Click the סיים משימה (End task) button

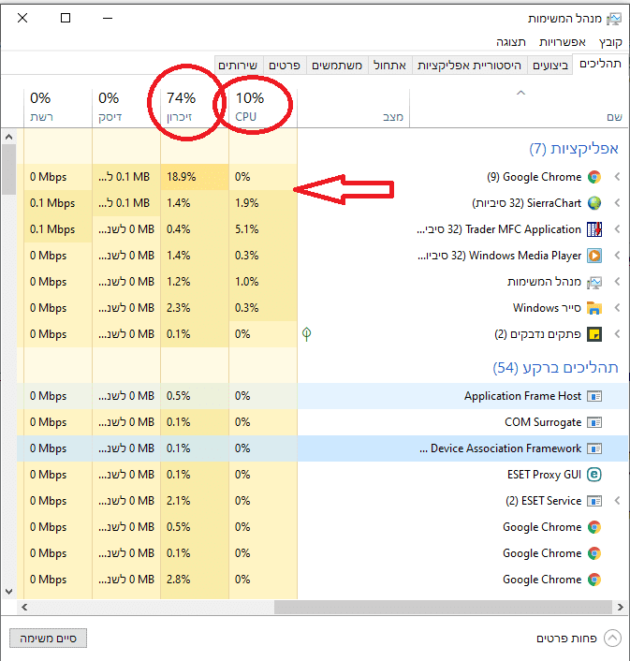click(x=48, y=639)
